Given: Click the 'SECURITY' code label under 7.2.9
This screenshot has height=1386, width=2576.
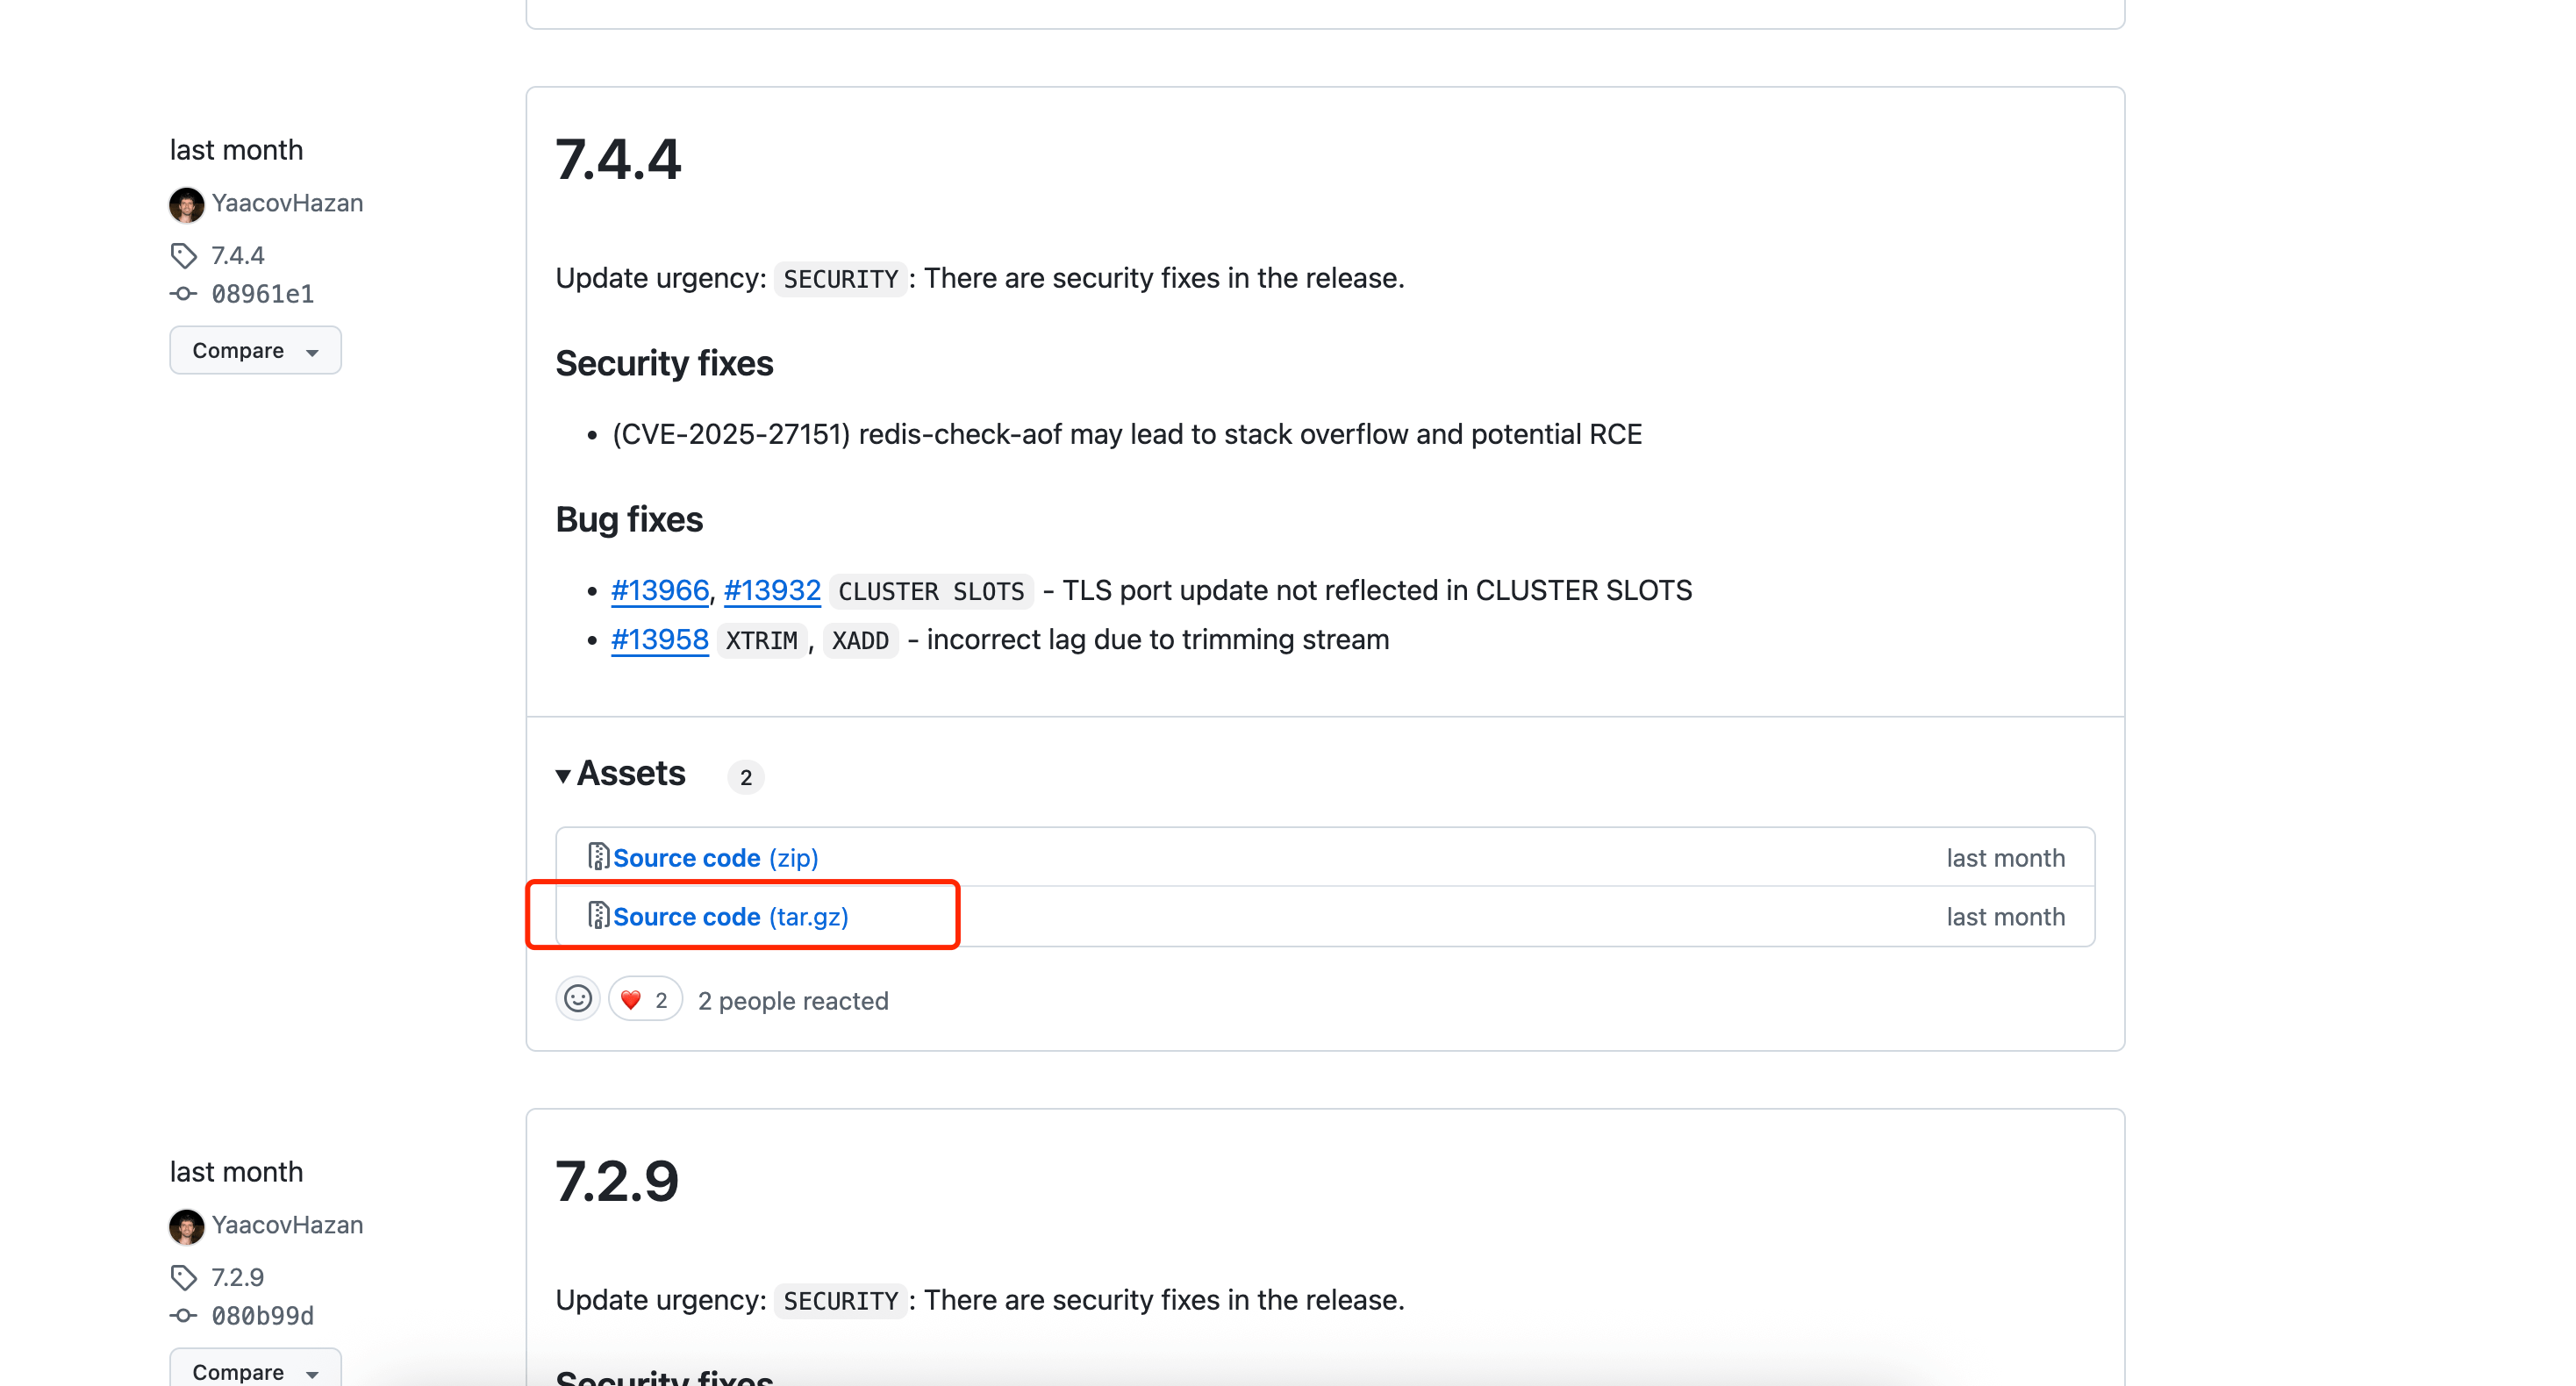Looking at the screenshot, I should tap(841, 1301).
